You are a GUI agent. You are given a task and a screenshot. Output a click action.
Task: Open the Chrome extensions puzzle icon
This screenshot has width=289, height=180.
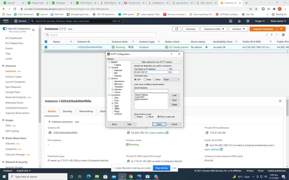point(274,9)
